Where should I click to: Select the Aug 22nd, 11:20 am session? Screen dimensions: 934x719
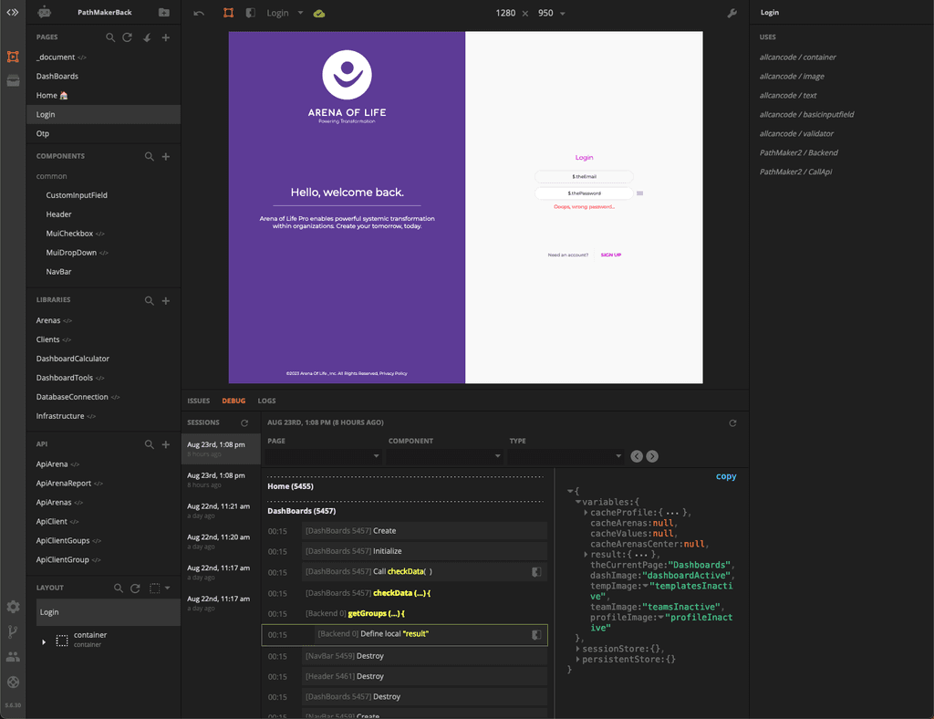point(221,541)
